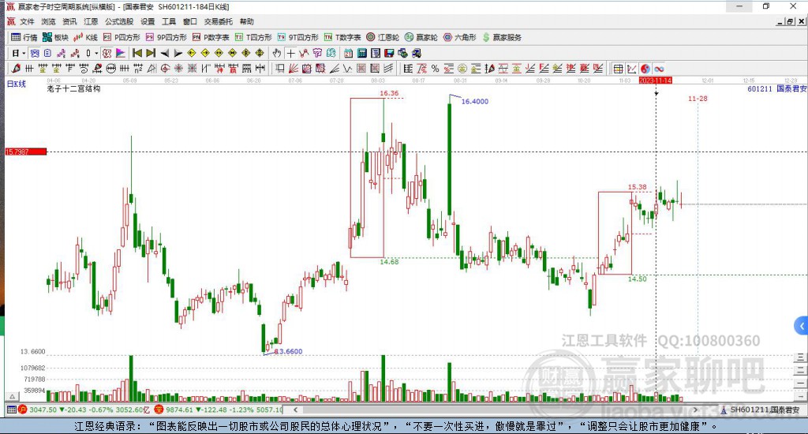
Task: Click the status bar grid icon
Action: tap(11, 410)
